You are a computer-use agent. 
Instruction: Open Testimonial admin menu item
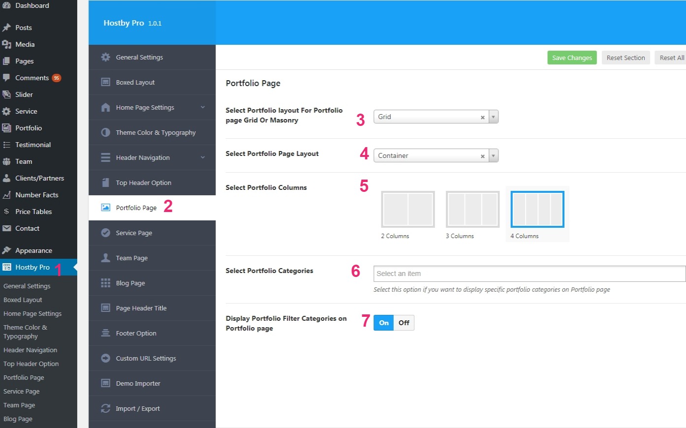coord(38,145)
